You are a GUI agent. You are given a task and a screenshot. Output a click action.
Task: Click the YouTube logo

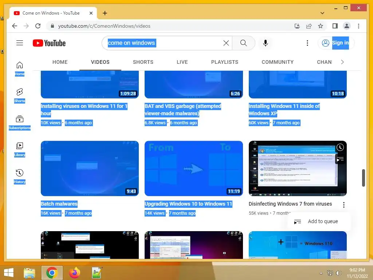pos(49,43)
